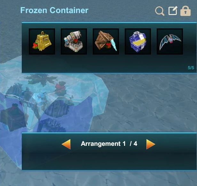Click the dark wrapped present in the ice
This screenshot has height=186, width=197.
point(13,117)
